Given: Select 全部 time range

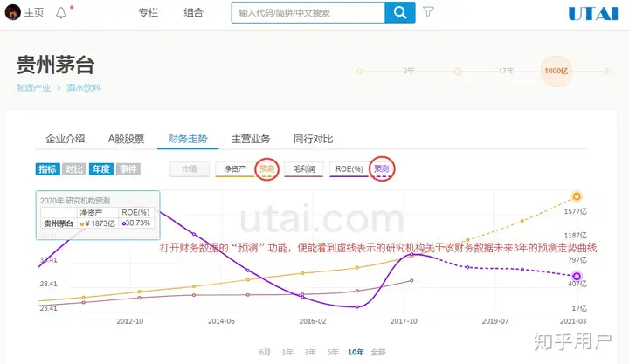Looking at the screenshot, I should click(378, 352).
